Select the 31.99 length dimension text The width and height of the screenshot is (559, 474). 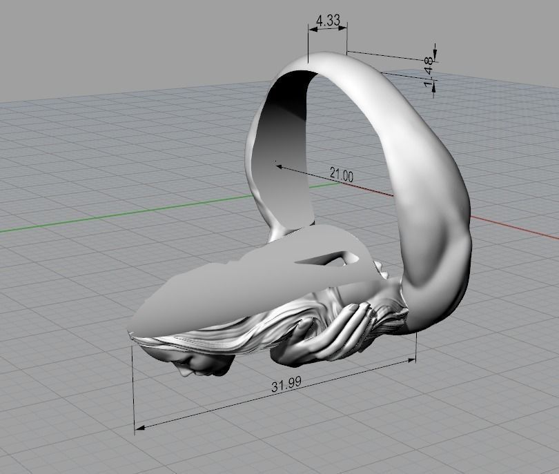pyautogui.click(x=286, y=384)
